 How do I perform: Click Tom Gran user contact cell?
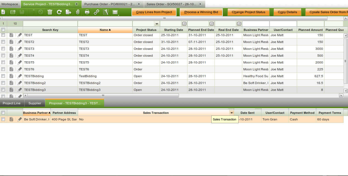tap(275, 119)
